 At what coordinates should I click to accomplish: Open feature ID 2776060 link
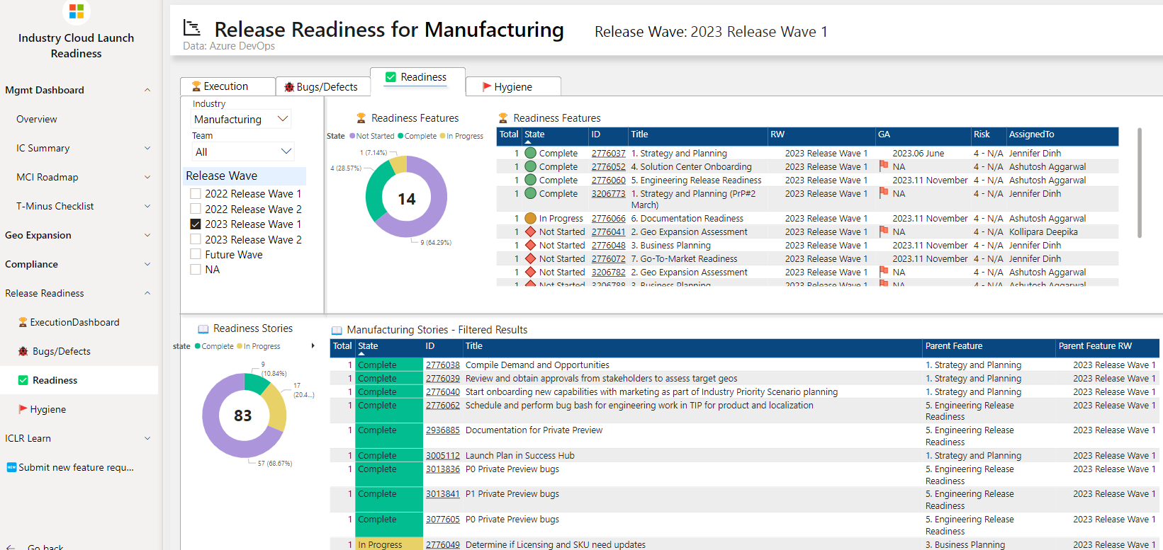coord(608,180)
